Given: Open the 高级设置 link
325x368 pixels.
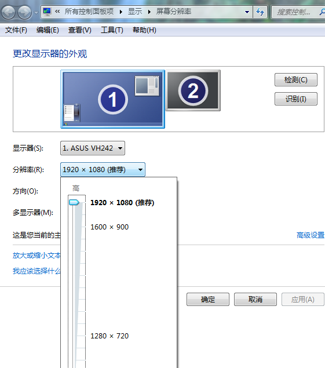Looking at the screenshot, I should (311, 235).
